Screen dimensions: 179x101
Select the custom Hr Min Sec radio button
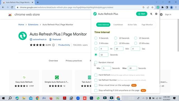tap(96, 49)
